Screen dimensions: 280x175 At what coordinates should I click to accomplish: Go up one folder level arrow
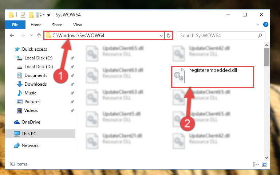coord(39,35)
